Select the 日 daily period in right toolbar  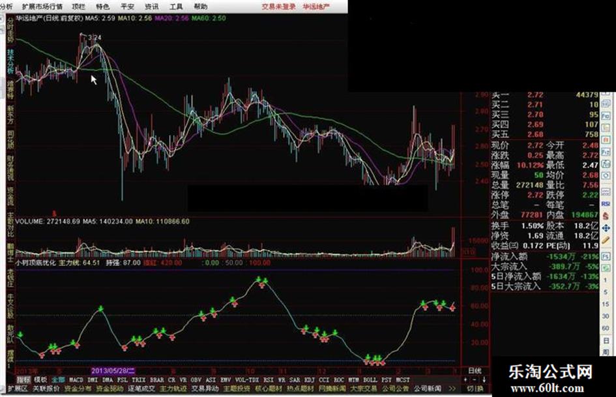coord(606,341)
